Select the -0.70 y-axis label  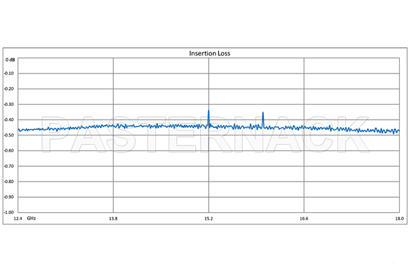coord(10,165)
